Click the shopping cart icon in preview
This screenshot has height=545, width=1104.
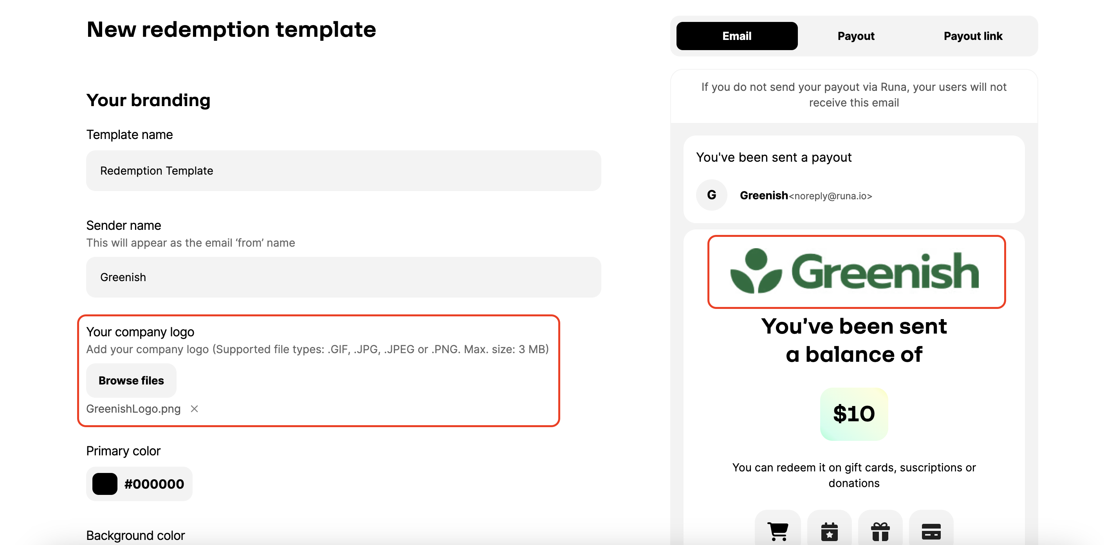(778, 531)
